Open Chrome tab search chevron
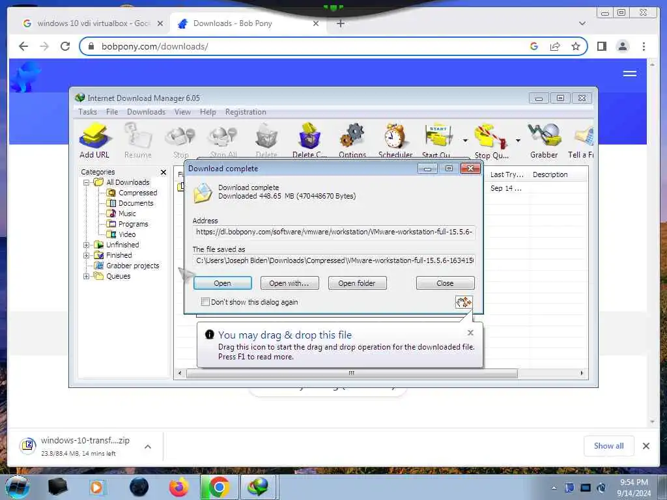 pos(582,23)
